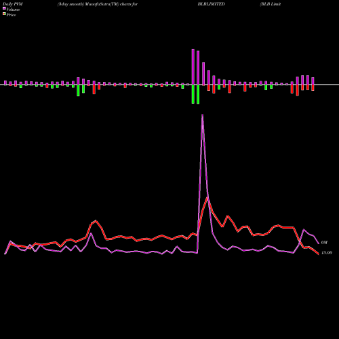Click the tallest purple volume line spike peak
This screenshot has width=339, height=339.
(x=202, y=115)
